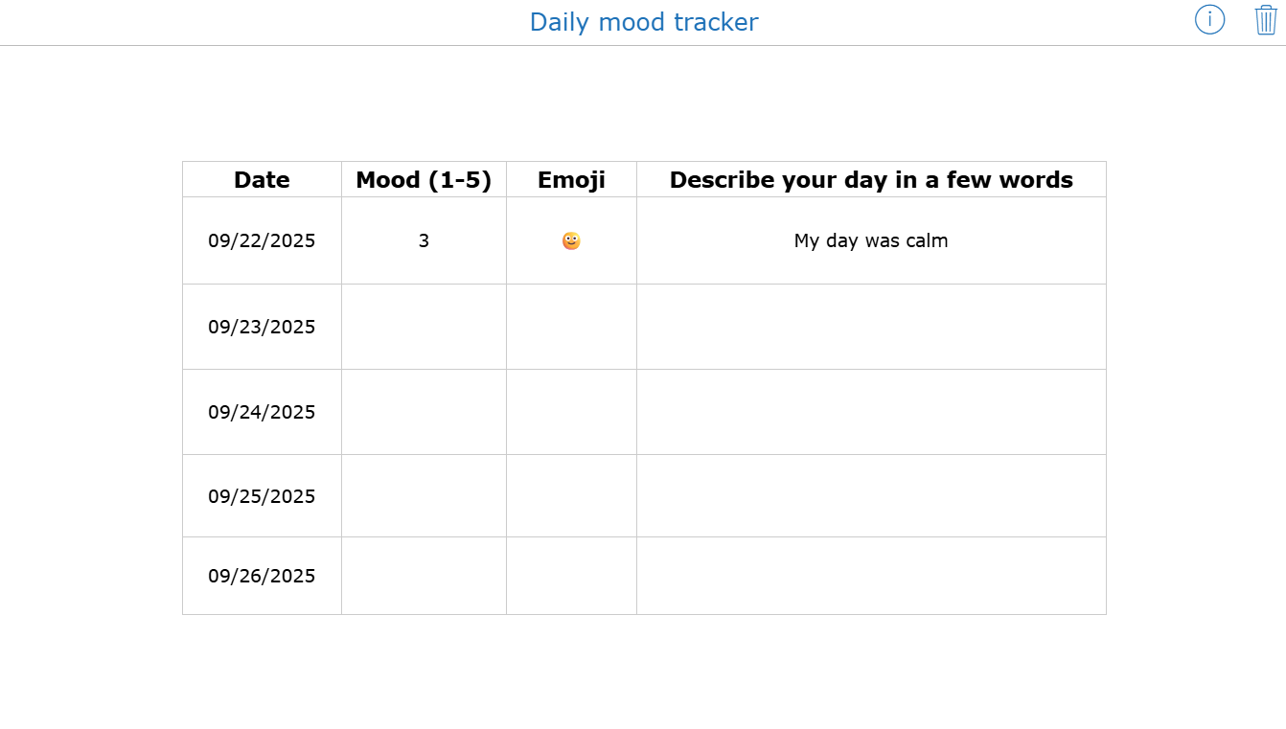Click the mood value 3 for 09/22/2025
The image size is (1286, 729).
tap(423, 240)
